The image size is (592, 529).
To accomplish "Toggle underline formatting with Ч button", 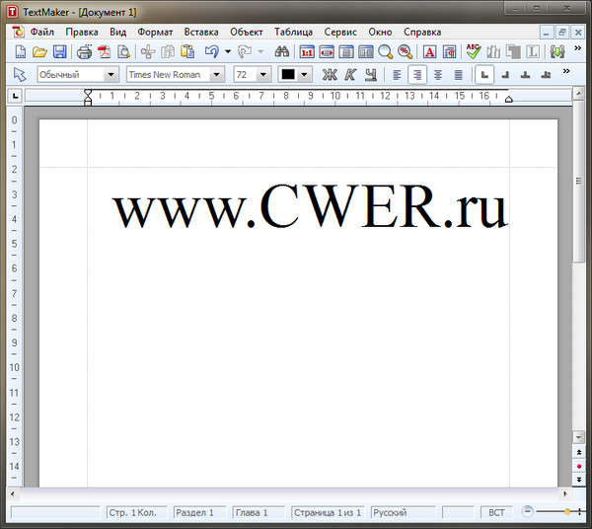I will point(370,75).
